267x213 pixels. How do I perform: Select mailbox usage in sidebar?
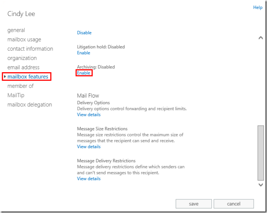(x=24, y=39)
